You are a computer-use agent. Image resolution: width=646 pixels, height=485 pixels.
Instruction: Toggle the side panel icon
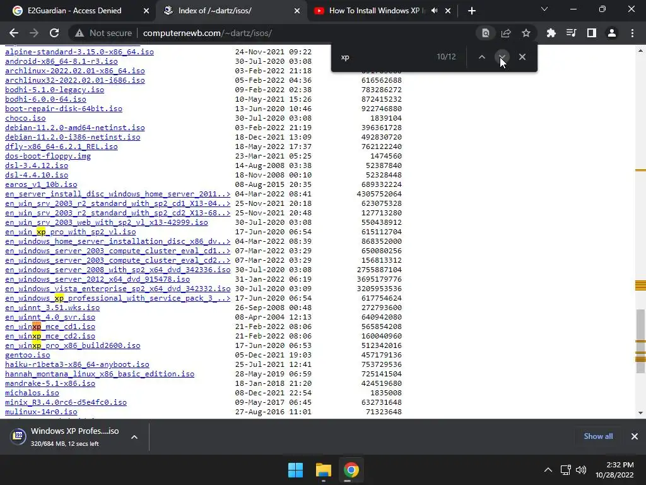tap(592, 33)
